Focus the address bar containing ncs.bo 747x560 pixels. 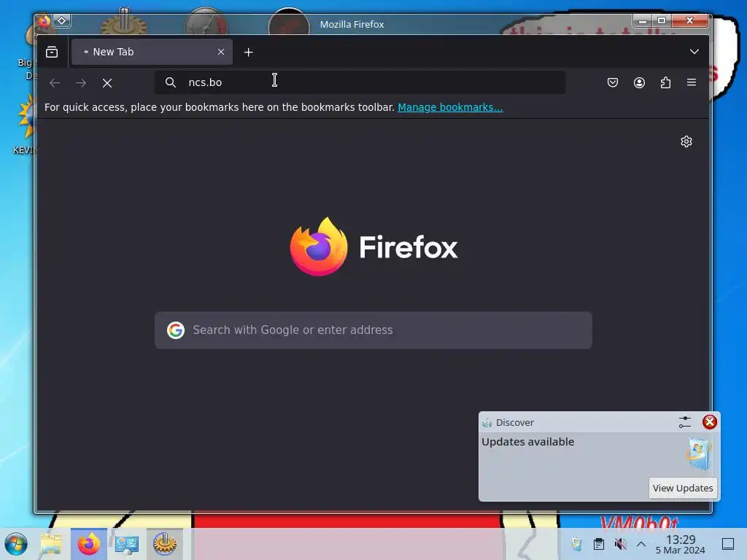point(360,82)
